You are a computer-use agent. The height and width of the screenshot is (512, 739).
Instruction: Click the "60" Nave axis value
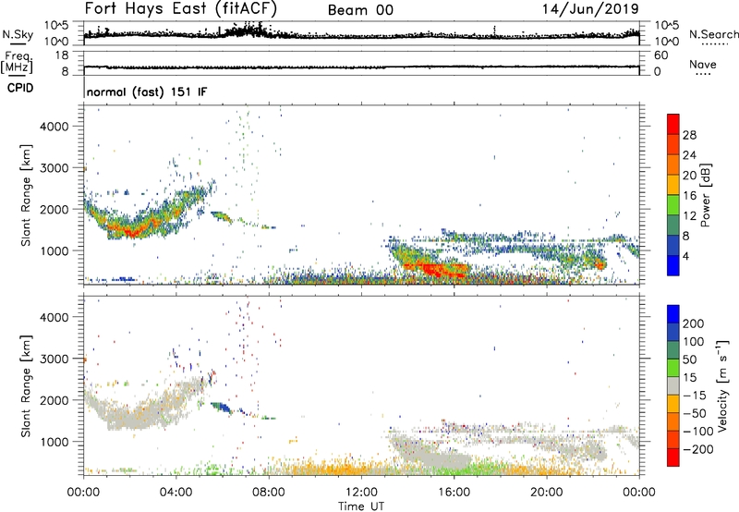(x=660, y=55)
